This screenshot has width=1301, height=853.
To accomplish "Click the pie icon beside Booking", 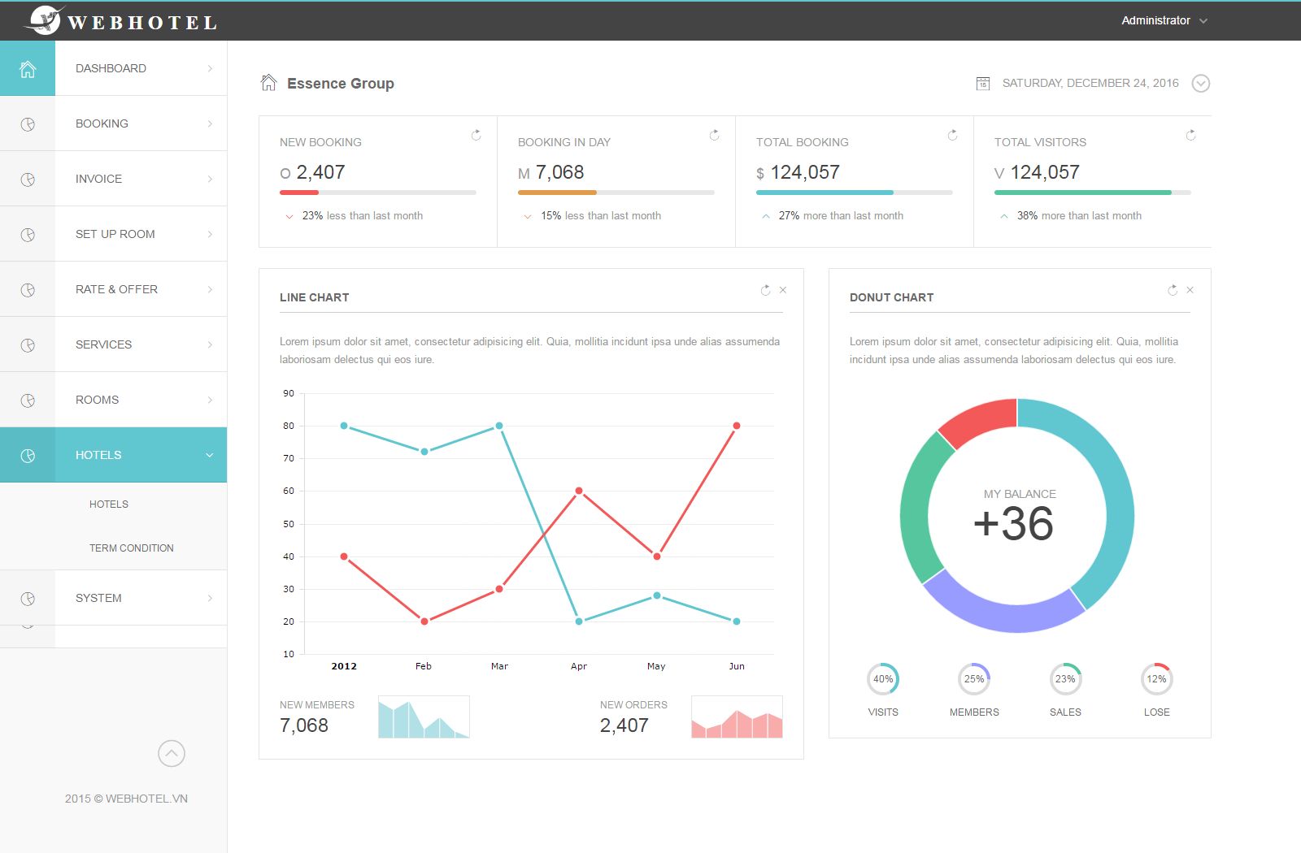I will [28, 123].
